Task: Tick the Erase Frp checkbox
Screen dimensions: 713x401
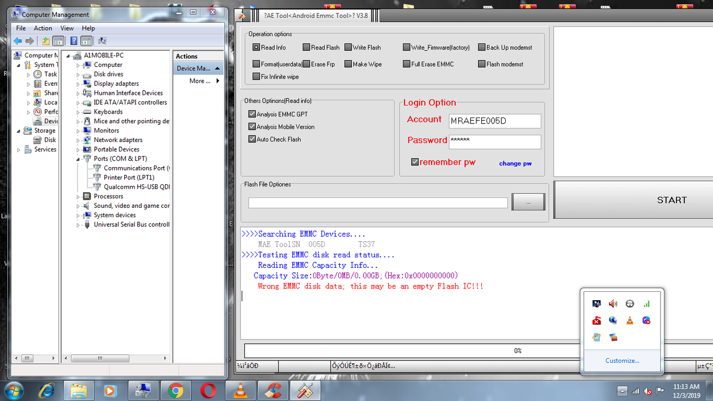Action: point(306,64)
